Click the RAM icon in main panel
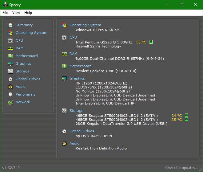This screenshot has height=172, width=203. pyautogui.click(x=64, y=54)
